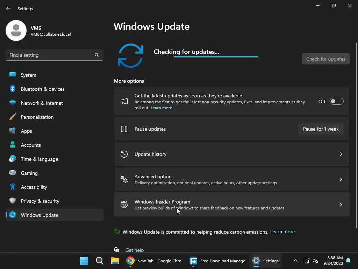This screenshot has height=269, width=358.
Task: Click the VM6 user avatar picture
Action: point(16,30)
